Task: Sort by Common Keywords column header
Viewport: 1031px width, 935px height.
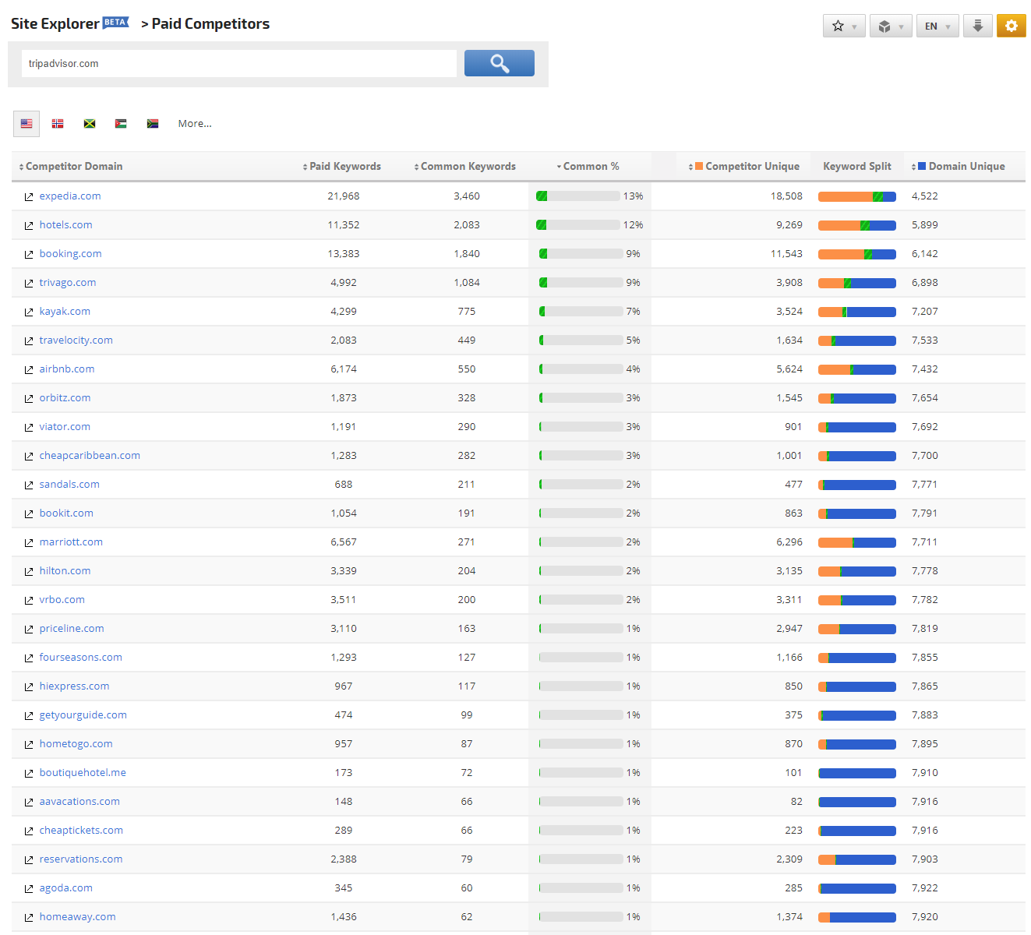Action: pos(465,166)
